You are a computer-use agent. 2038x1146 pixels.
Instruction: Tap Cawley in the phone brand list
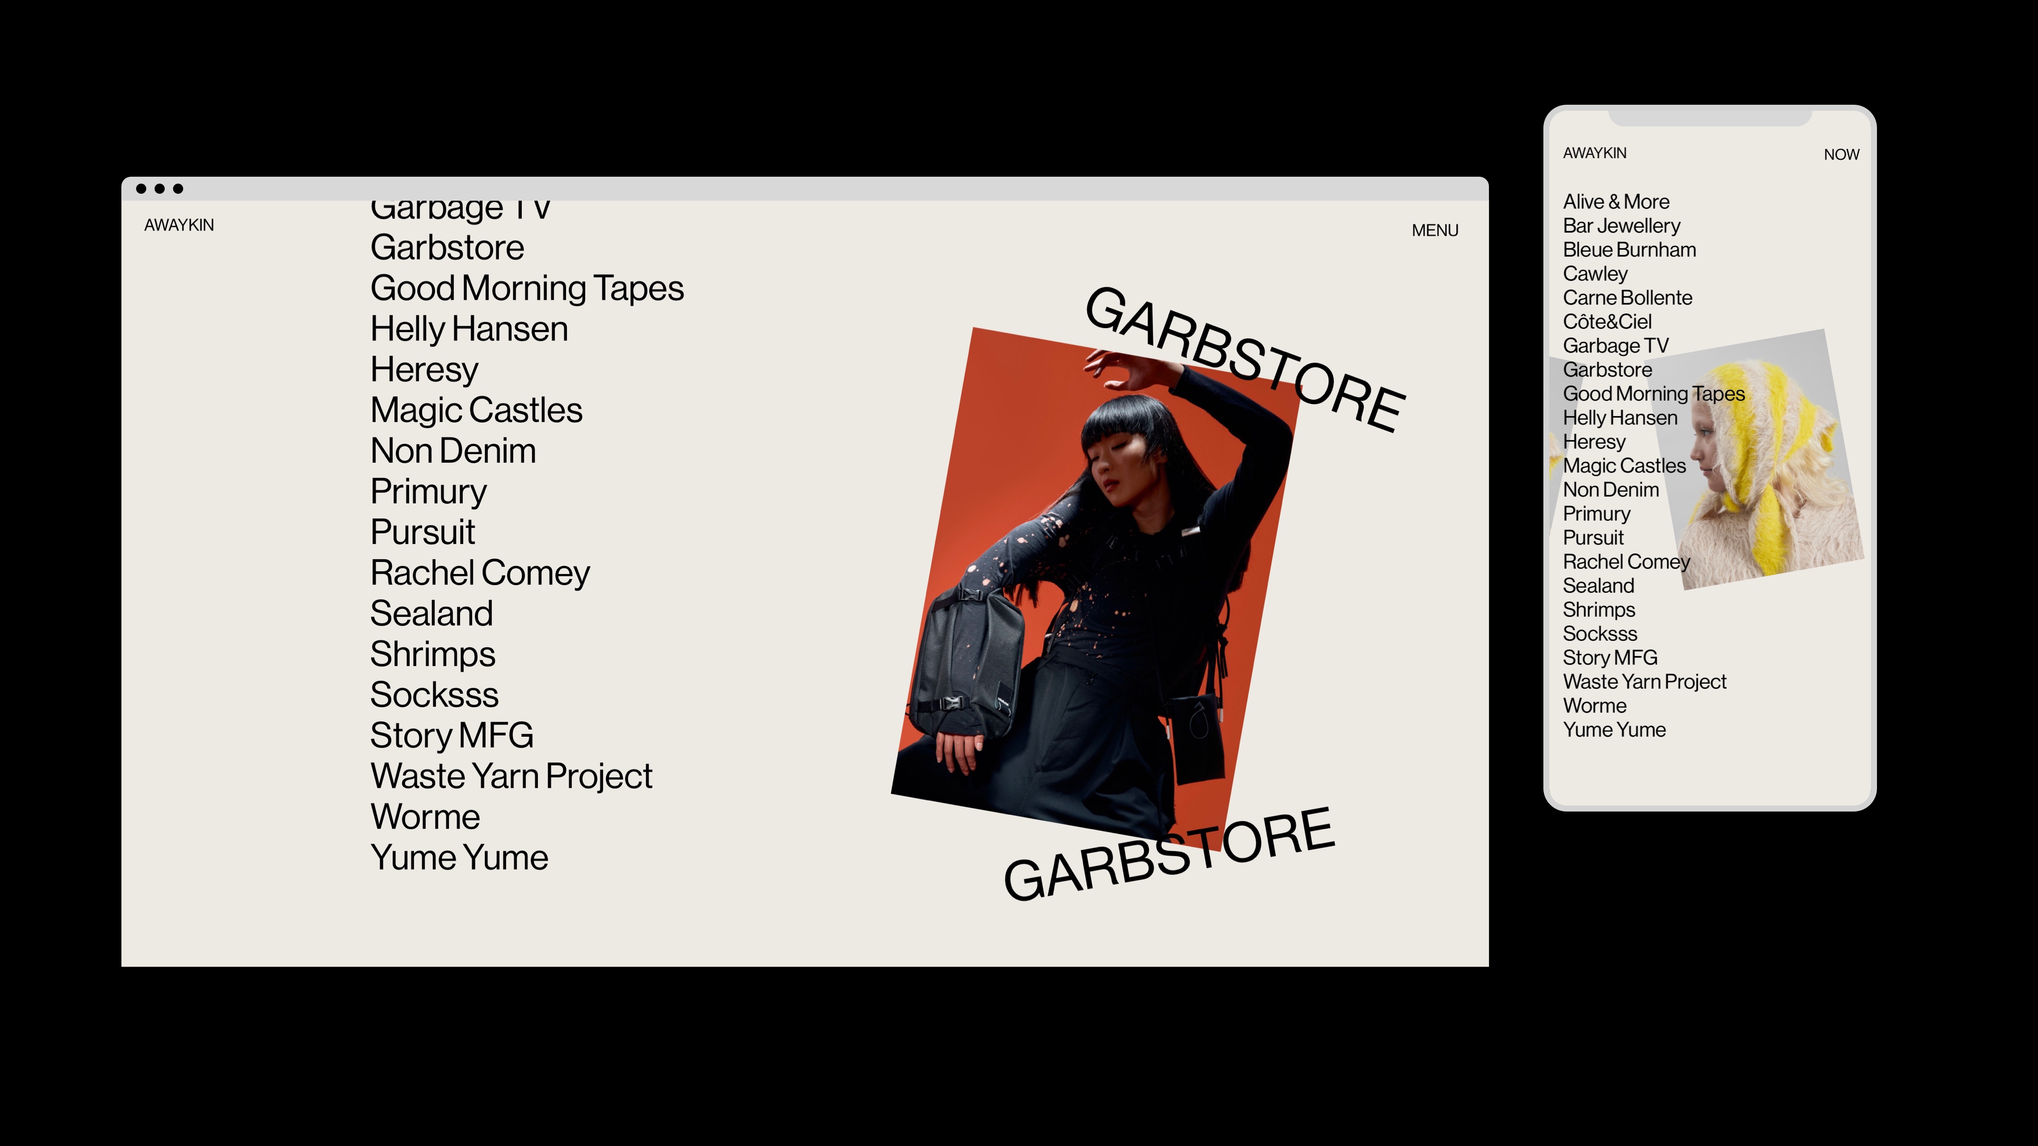click(x=1595, y=274)
